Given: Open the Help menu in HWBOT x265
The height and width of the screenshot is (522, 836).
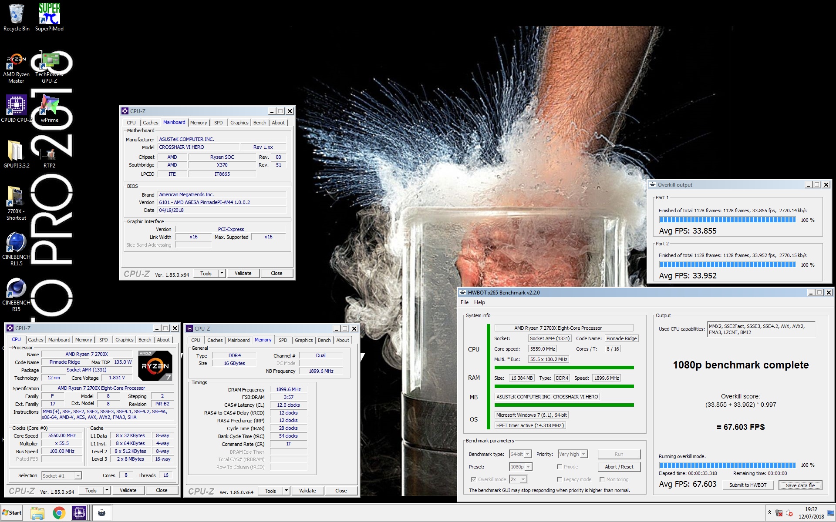Looking at the screenshot, I should [479, 302].
